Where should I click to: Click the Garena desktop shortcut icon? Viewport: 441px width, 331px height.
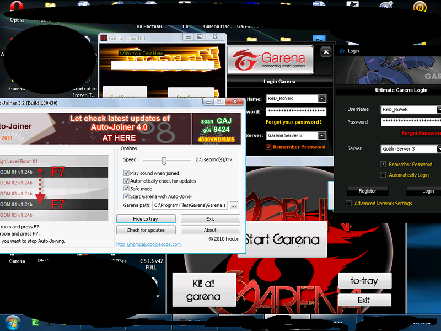[15, 80]
